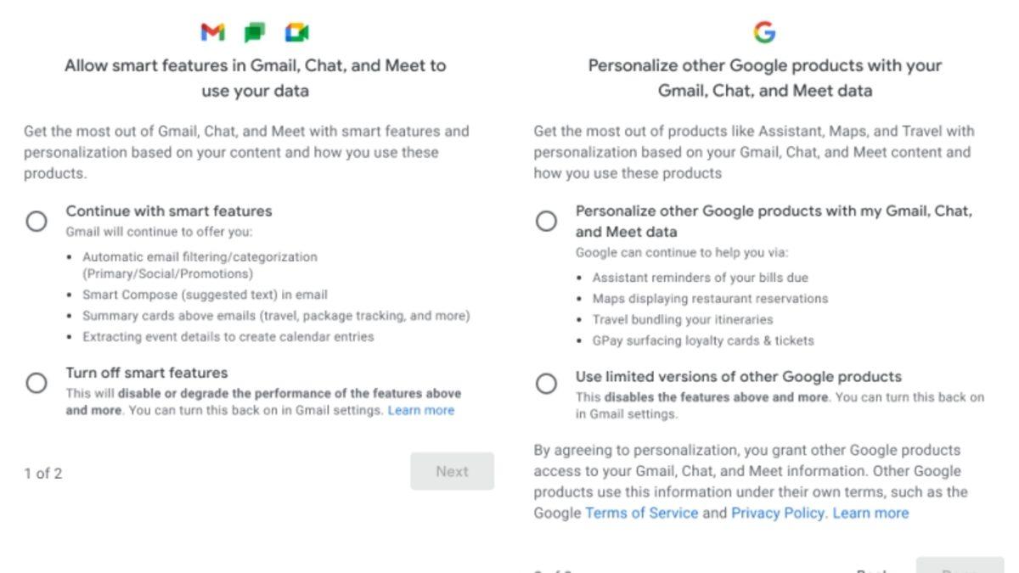Select "Continue with smart features"

(37, 221)
